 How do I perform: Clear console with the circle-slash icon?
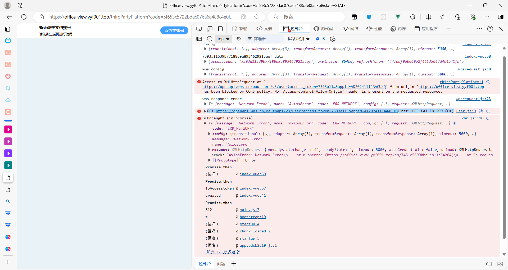coord(210,39)
